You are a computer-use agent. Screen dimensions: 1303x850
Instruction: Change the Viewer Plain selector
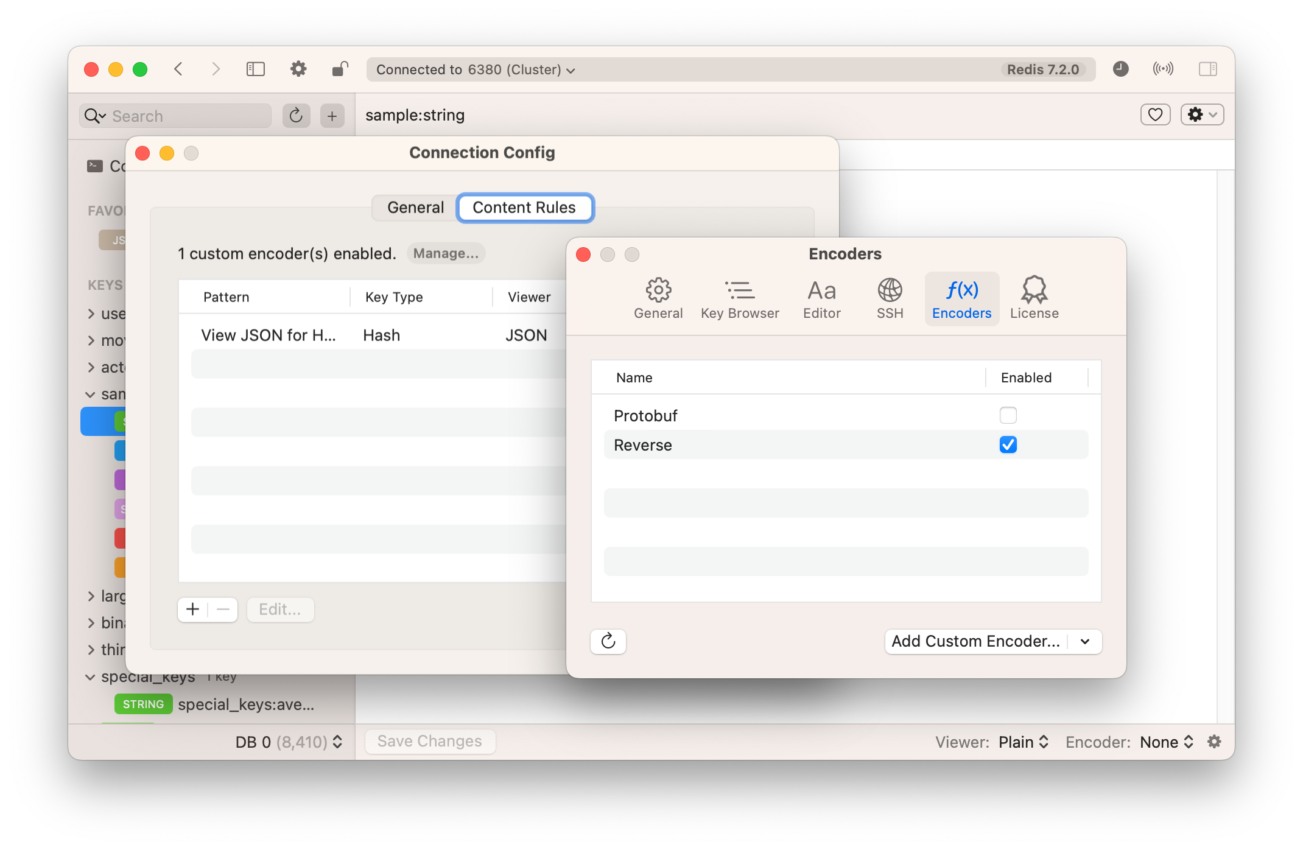click(1024, 742)
